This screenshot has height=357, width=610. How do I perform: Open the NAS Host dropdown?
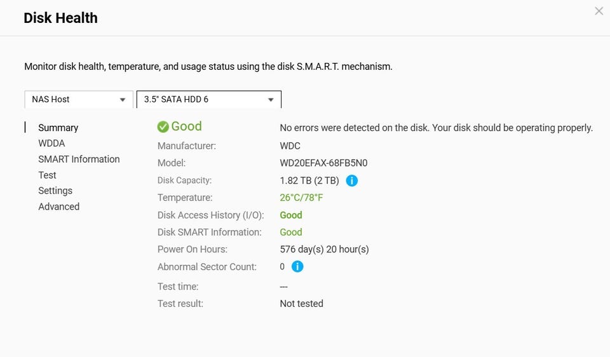click(79, 100)
